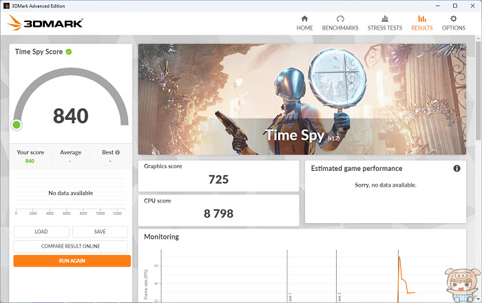Screen dimensions: 482x303
Task: Click the Estimated game performance heading
Action: click(x=357, y=169)
